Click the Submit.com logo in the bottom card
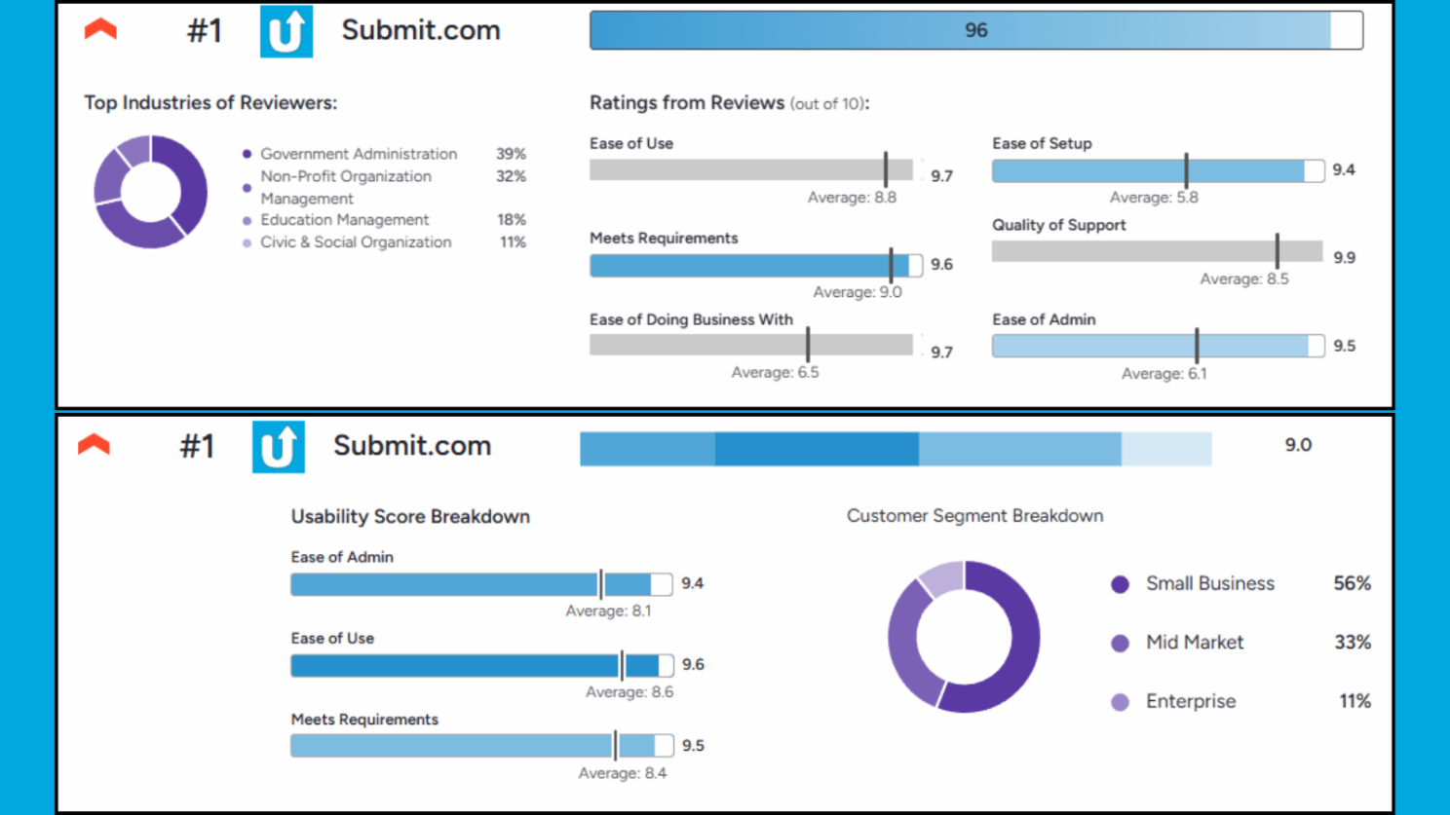The height and width of the screenshot is (815, 1450). (280, 447)
